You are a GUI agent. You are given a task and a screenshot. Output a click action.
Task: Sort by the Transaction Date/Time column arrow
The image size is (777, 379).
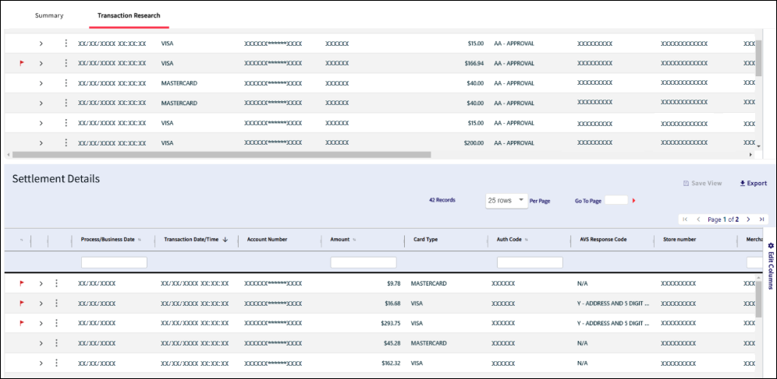pyautogui.click(x=225, y=240)
